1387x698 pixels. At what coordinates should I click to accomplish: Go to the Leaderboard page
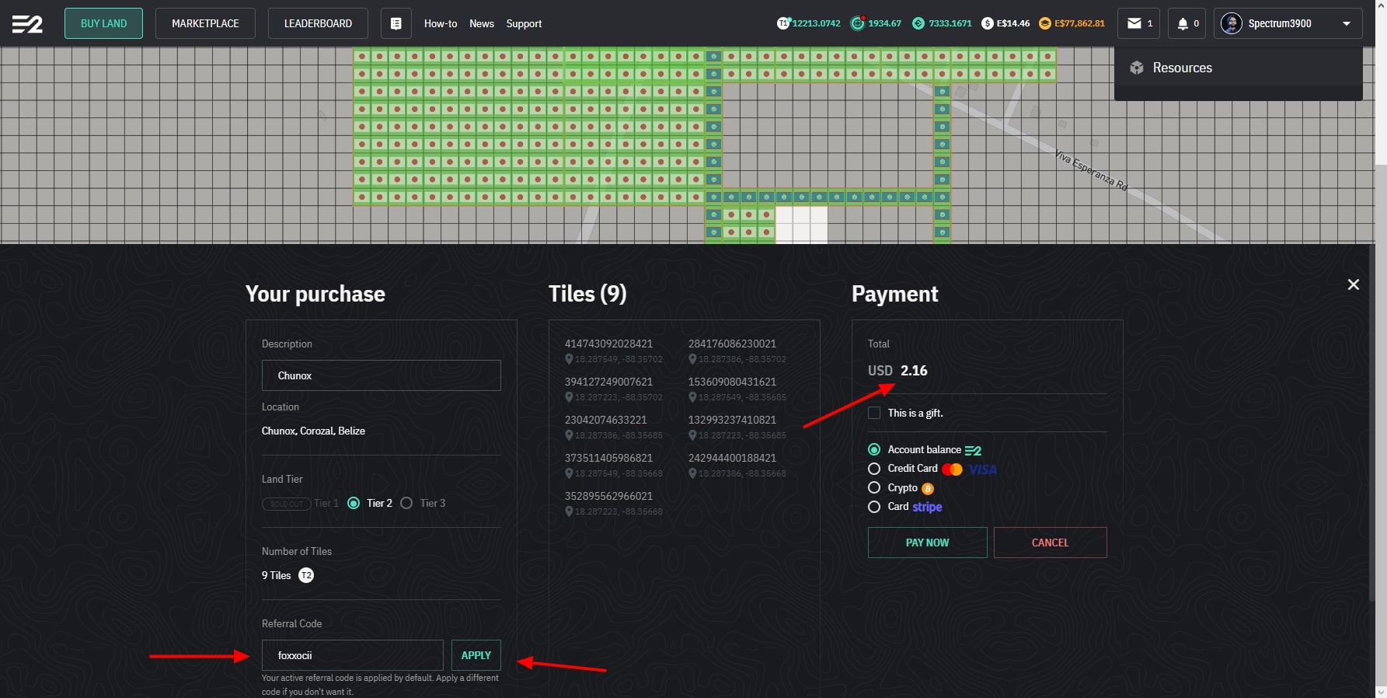click(x=318, y=23)
